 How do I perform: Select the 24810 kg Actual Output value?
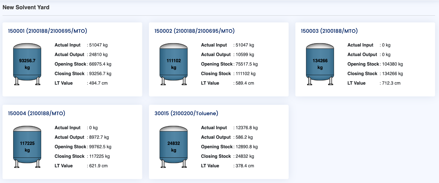pos(98,54)
